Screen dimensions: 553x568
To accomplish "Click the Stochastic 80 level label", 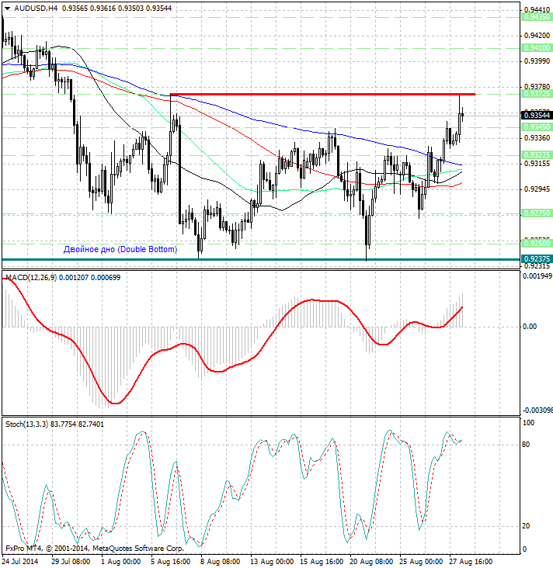I will click(526, 445).
